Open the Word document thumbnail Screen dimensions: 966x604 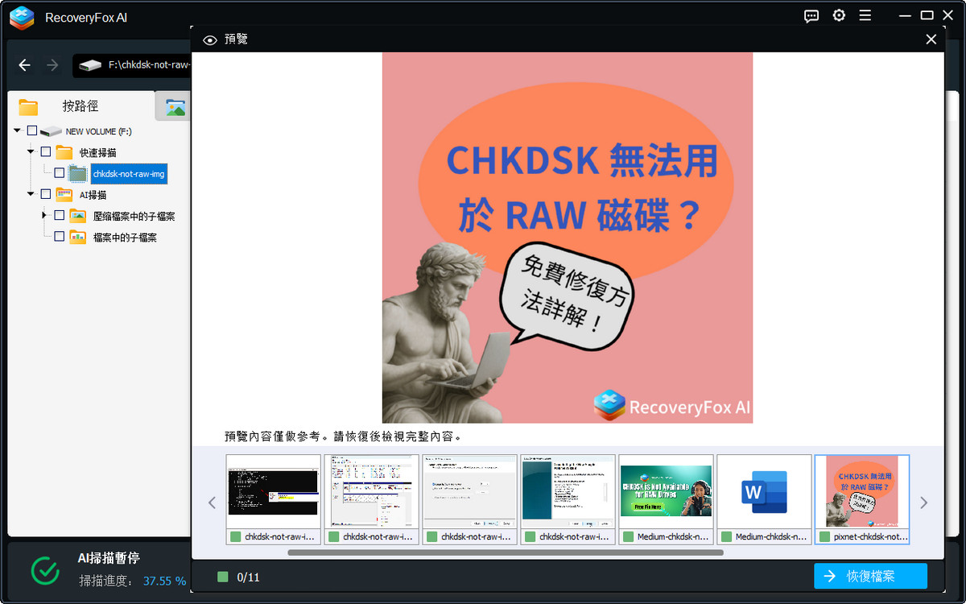[x=765, y=491]
